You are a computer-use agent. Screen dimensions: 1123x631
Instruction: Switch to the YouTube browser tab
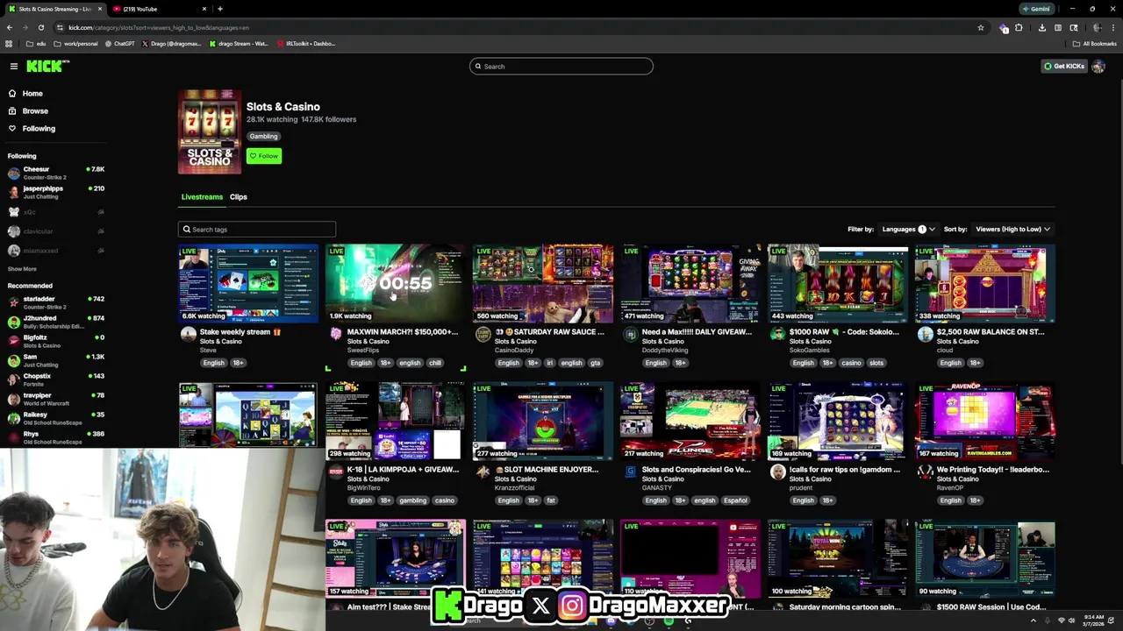coord(158,9)
